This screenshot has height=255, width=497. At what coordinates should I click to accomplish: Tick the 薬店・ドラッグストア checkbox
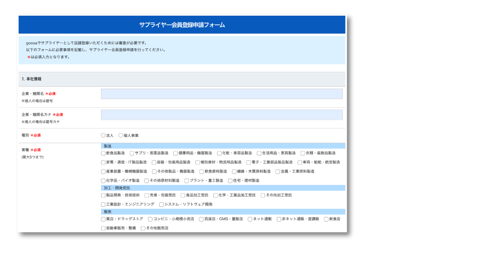tap(103, 219)
